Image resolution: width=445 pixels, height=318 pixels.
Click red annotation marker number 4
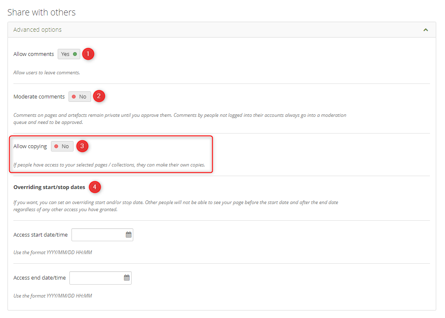tap(94, 187)
